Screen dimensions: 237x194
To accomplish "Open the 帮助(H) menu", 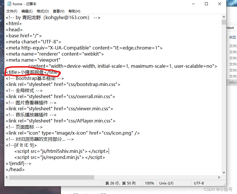I will [74, 11].
